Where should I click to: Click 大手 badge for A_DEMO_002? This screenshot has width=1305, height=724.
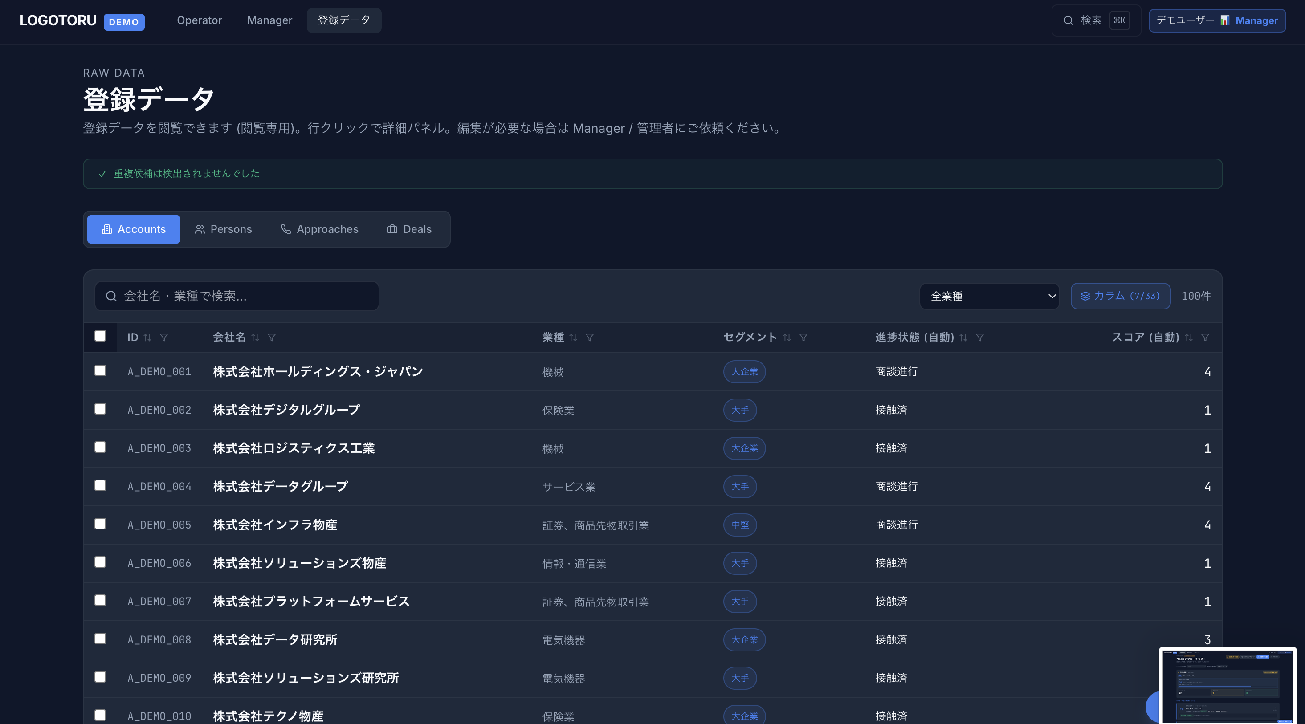point(740,410)
